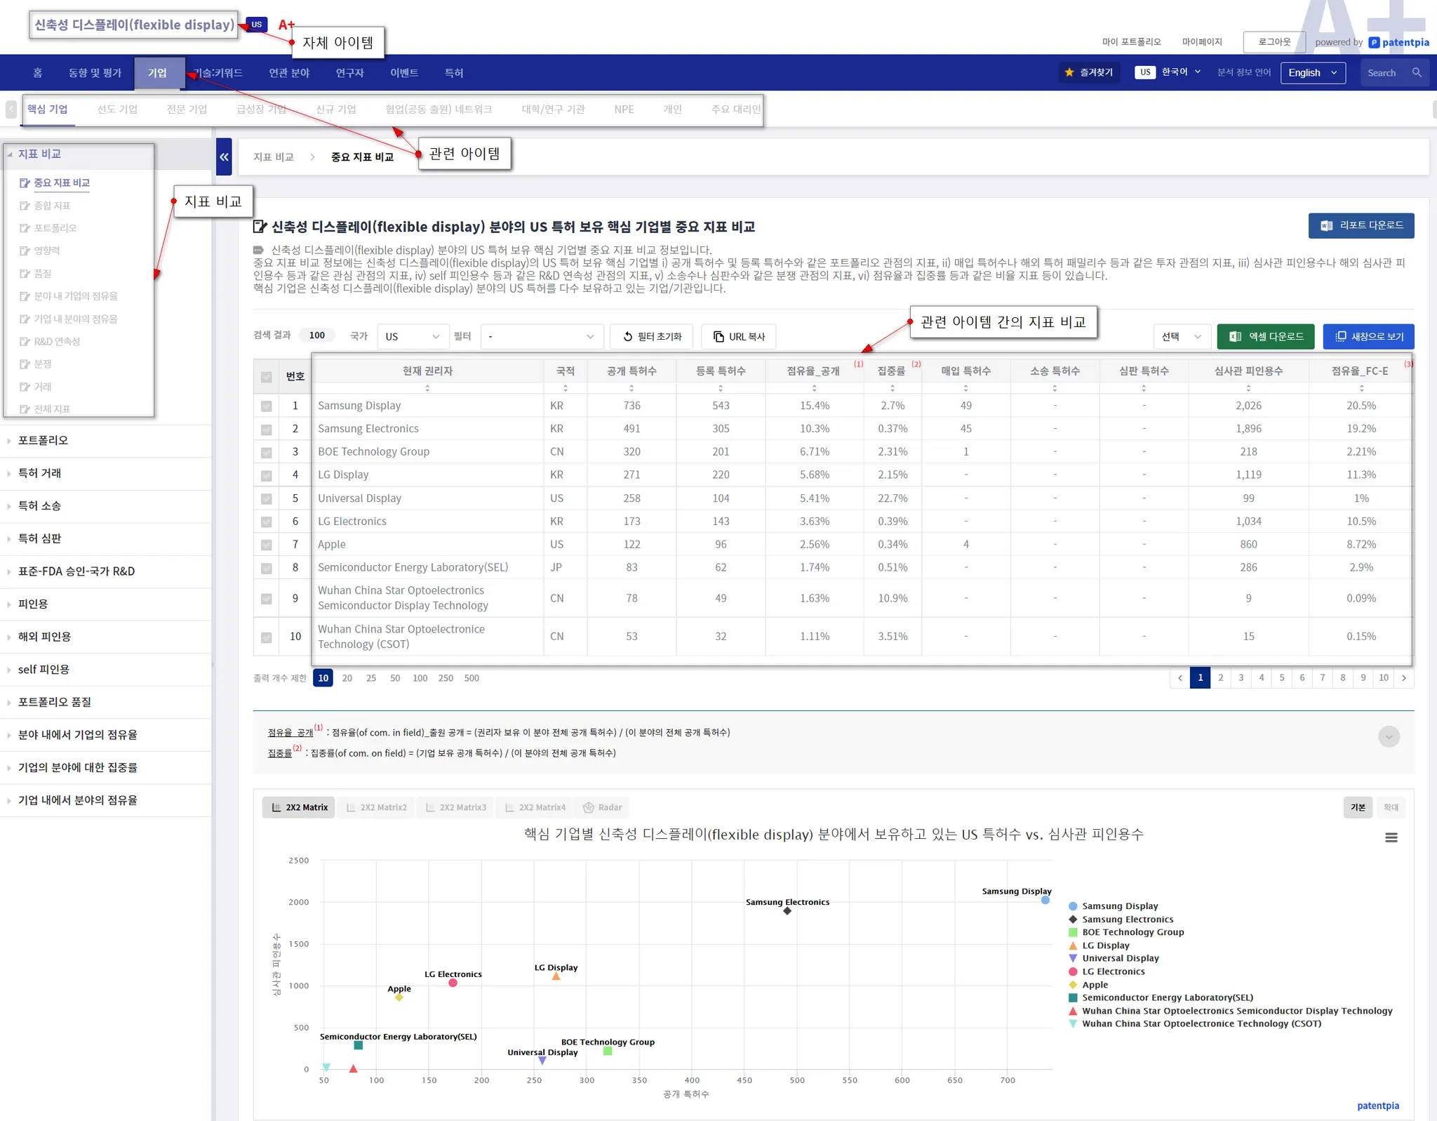Check the Universal Display row checkbox
Screen dimensions: 1437x1121
(266, 498)
